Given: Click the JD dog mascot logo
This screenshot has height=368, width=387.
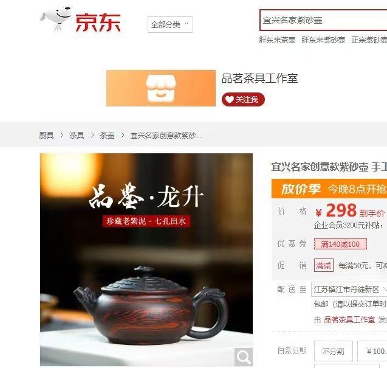Looking at the screenshot, I should (55, 19).
